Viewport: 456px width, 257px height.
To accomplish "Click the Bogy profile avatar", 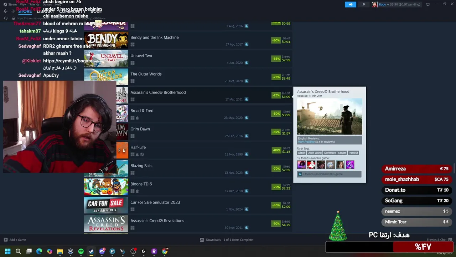I will coord(374,4).
